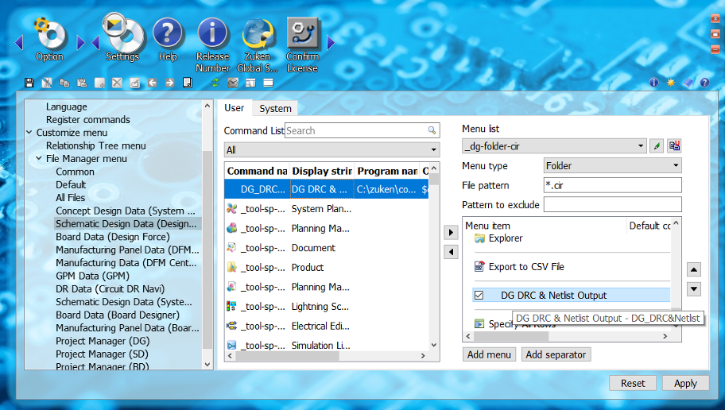Click the save floppy disk icon
The width and height of the screenshot is (725, 410).
pyautogui.click(x=29, y=83)
